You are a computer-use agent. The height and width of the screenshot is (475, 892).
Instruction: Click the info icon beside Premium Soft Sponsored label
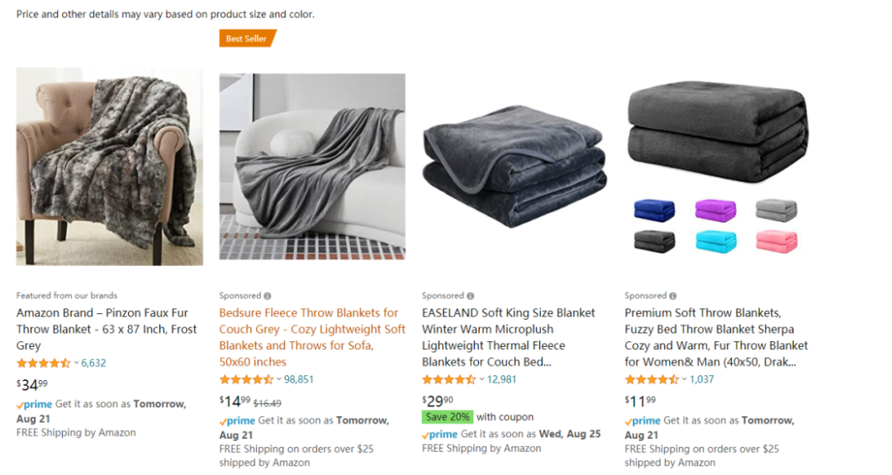coord(673,296)
